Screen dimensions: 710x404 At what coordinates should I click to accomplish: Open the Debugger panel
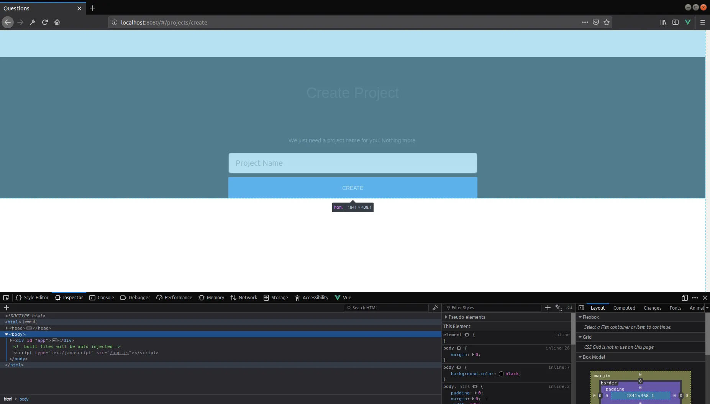coord(135,298)
